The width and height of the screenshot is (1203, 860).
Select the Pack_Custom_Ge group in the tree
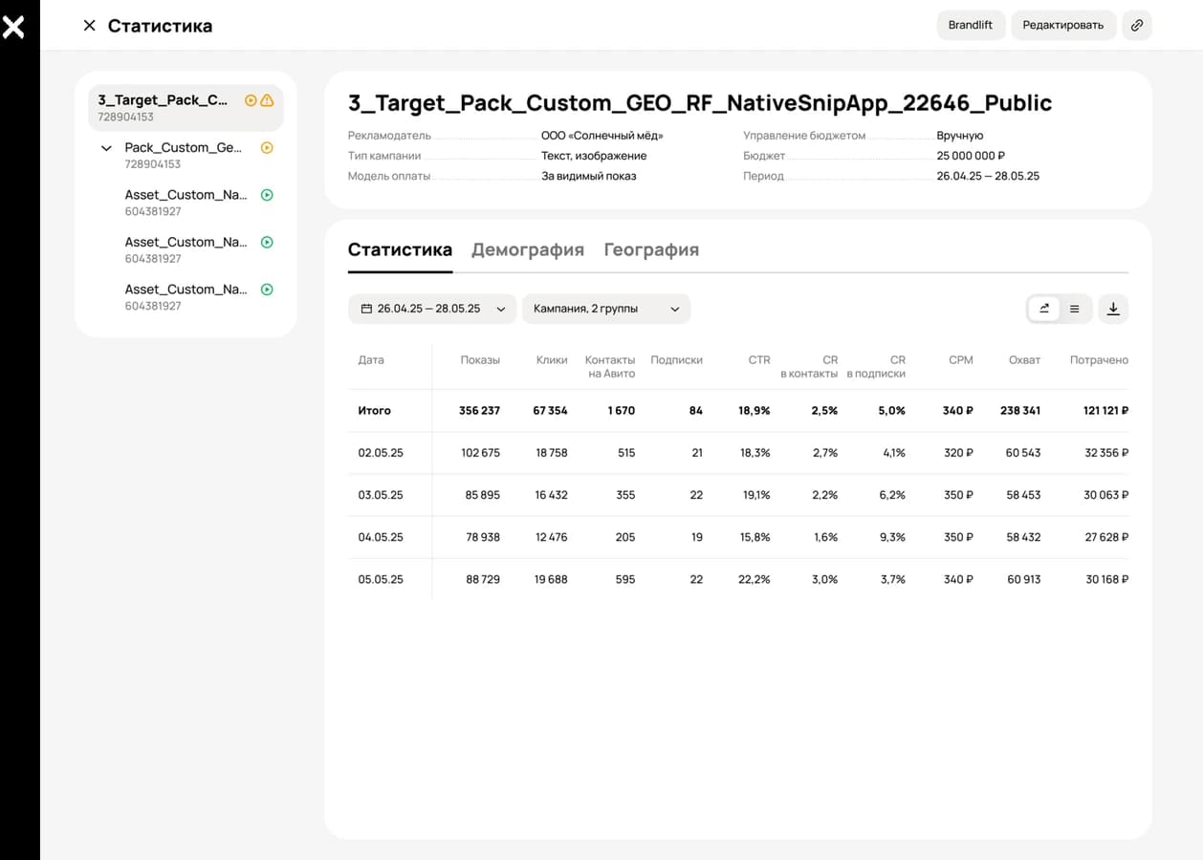[x=186, y=155]
